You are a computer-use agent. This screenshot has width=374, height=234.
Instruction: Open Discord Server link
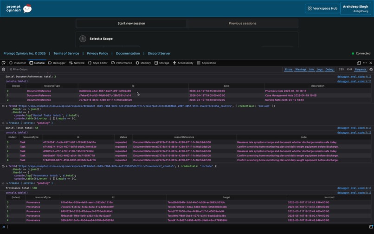pos(159,53)
